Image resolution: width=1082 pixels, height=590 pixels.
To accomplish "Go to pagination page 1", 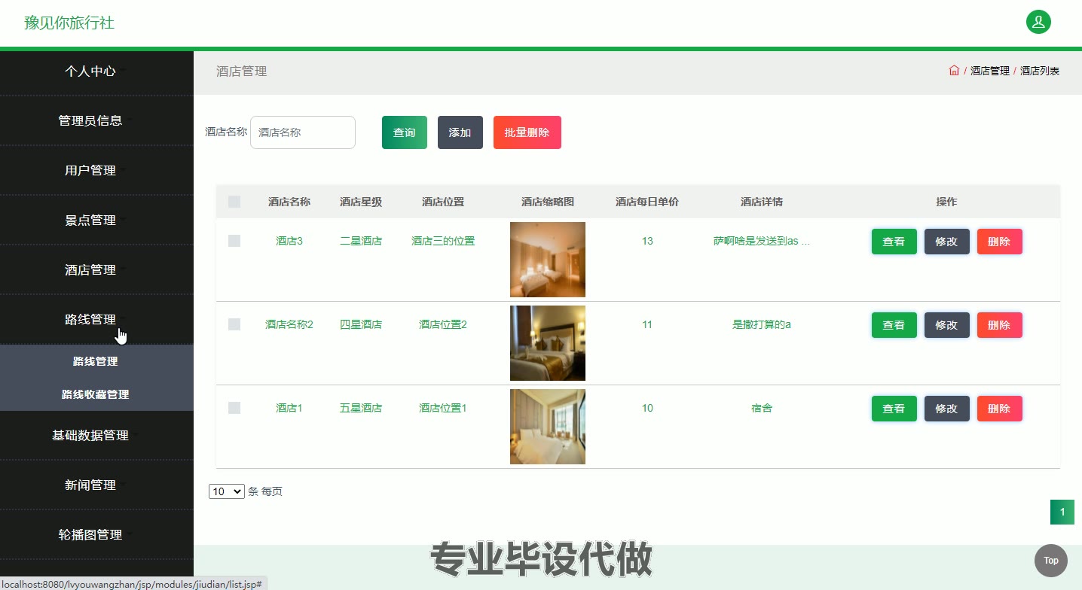I will pos(1062,512).
